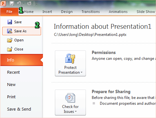Click the PowerPoint application icon
The image size is (156, 118).
pyautogui.click(x=3, y=4)
